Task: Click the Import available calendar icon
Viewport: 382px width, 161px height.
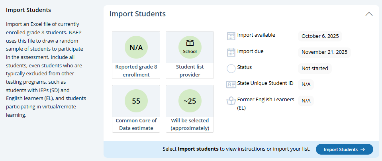Action: (231, 36)
